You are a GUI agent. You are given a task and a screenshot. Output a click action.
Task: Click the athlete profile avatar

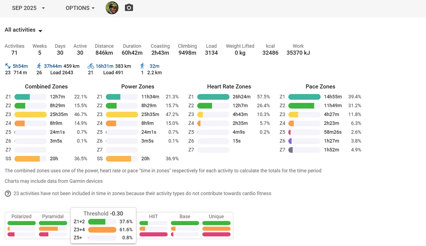pos(112,8)
